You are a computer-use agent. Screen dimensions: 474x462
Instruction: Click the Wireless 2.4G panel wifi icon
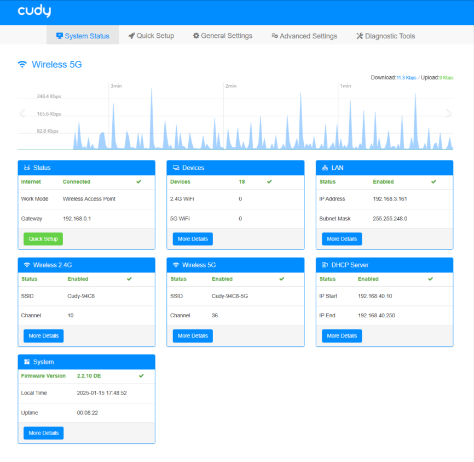(x=27, y=265)
